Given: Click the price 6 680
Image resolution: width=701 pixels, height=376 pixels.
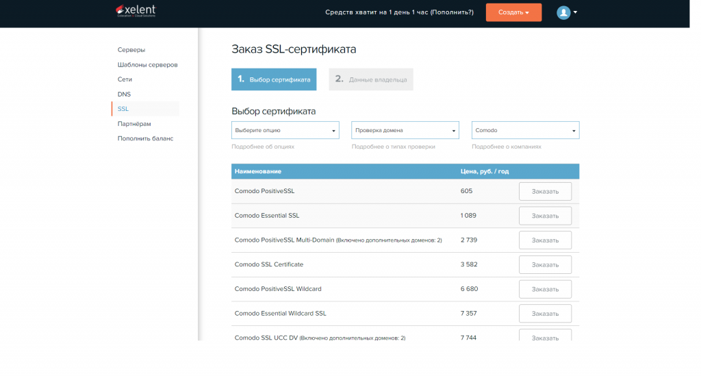Looking at the screenshot, I should pyautogui.click(x=470, y=289).
